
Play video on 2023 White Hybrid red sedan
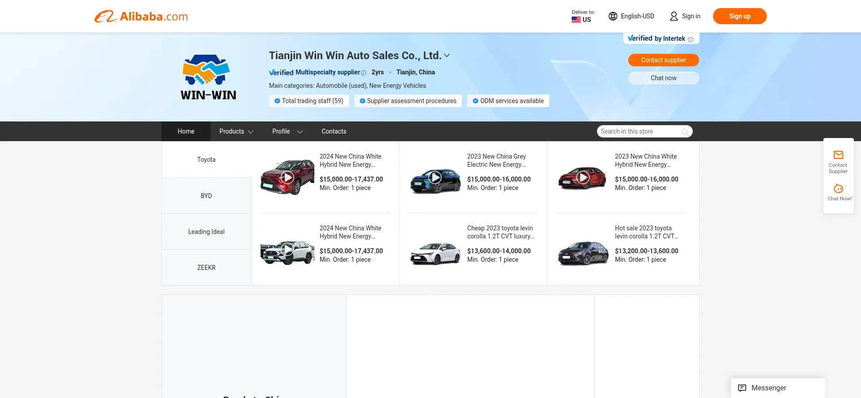583,177
